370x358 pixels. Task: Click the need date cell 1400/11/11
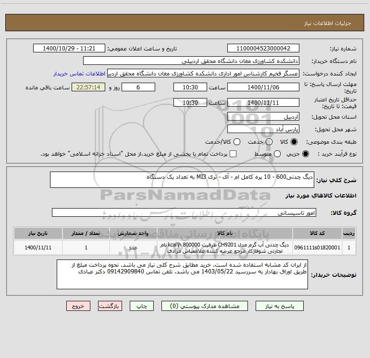click(38, 247)
